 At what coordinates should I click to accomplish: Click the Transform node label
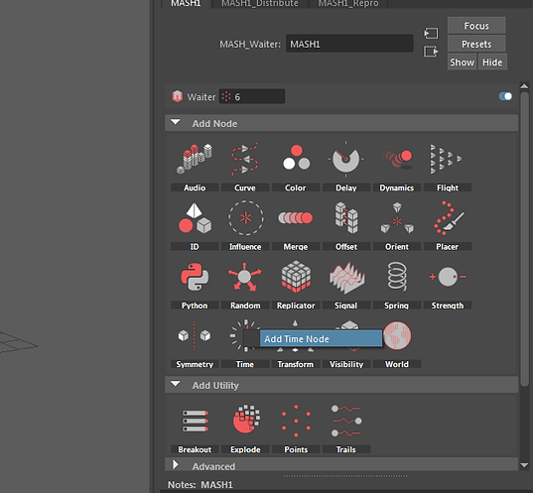click(296, 364)
